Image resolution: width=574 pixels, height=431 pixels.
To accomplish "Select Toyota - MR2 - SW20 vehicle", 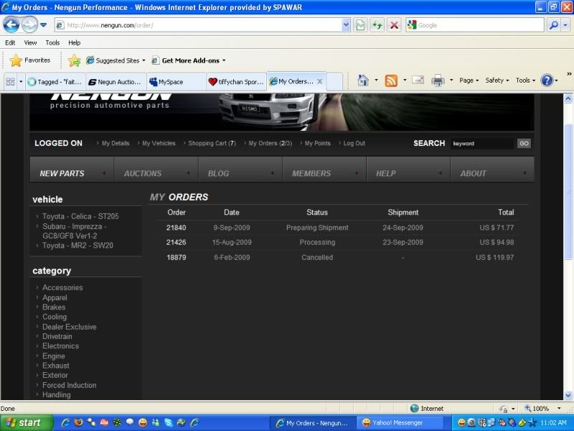I will [x=77, y=246].
